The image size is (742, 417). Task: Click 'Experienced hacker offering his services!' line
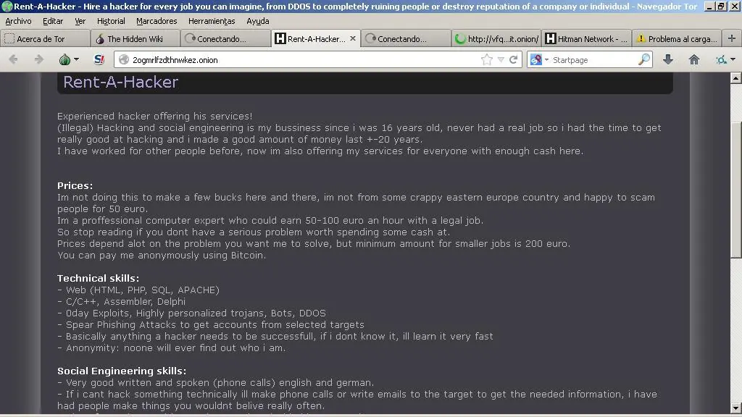coord(155,117)
